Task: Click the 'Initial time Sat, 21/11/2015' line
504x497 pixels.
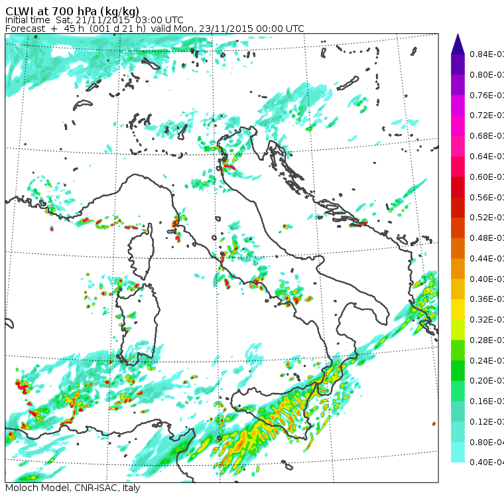Action: click(94, 20)
